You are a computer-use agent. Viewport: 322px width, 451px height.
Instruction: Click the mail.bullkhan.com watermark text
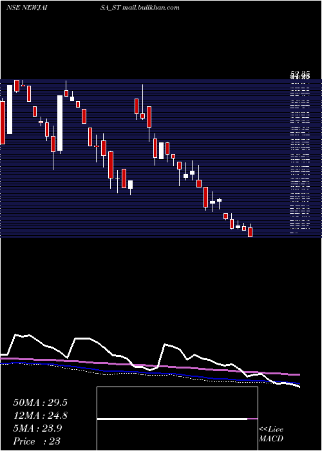[x=151, y=8]
